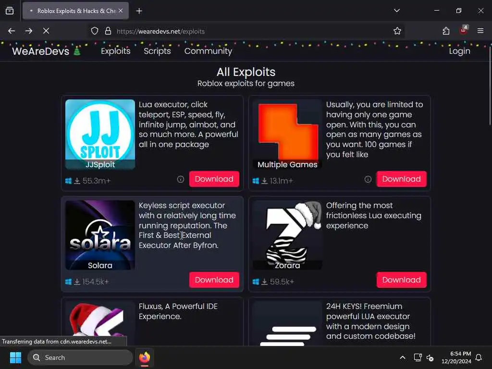Image resolution: width=492 pixels, height=369 pixels.
Task: Open the Firefox recent browsing view icon
Action: tap(10, 11)
